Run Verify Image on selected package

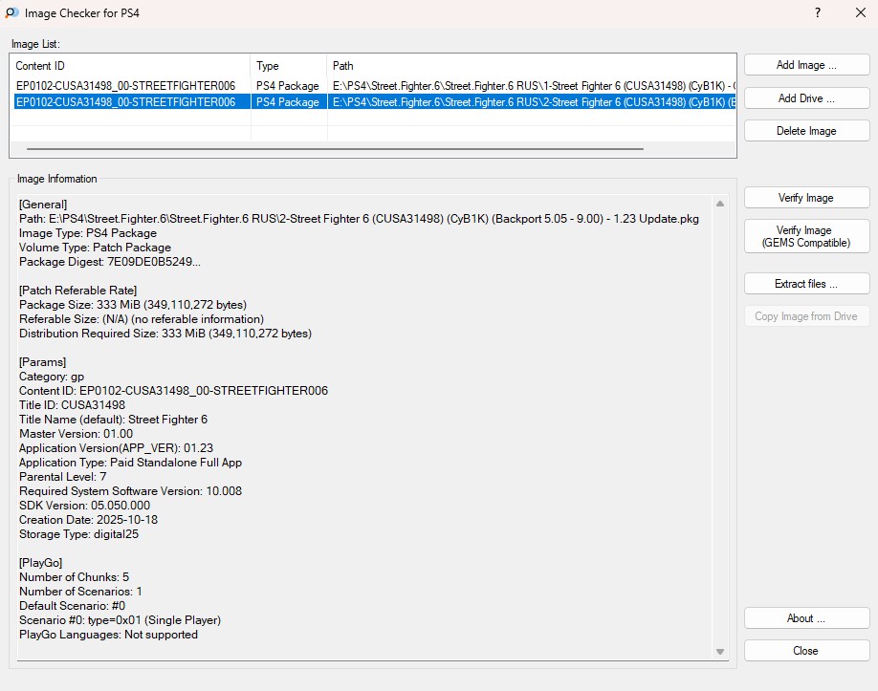806,198
